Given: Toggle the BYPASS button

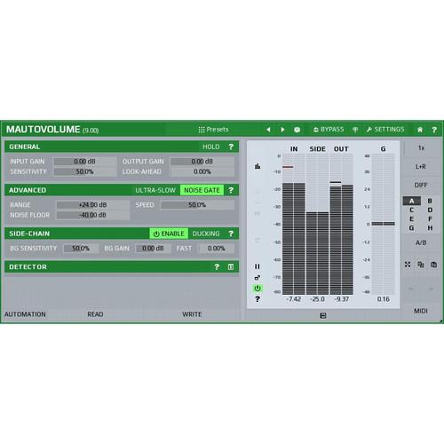Looking at the screenshot, I should coord(329,130).
